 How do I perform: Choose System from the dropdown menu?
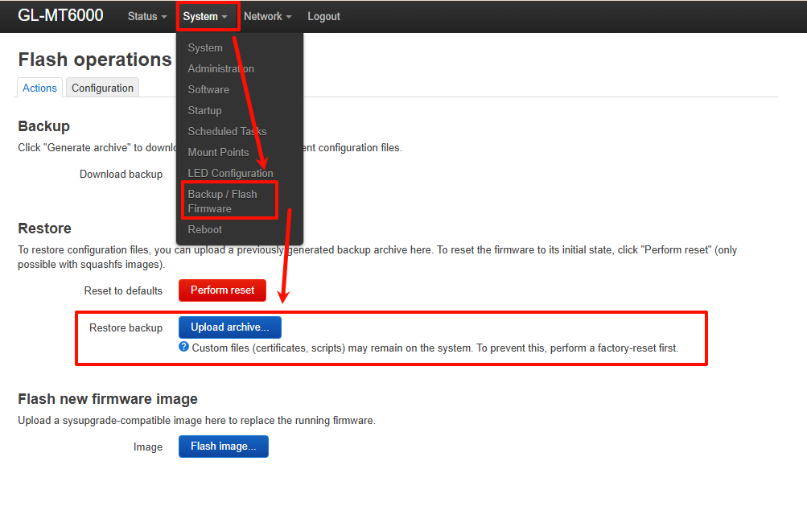click(x=205, y=47)
